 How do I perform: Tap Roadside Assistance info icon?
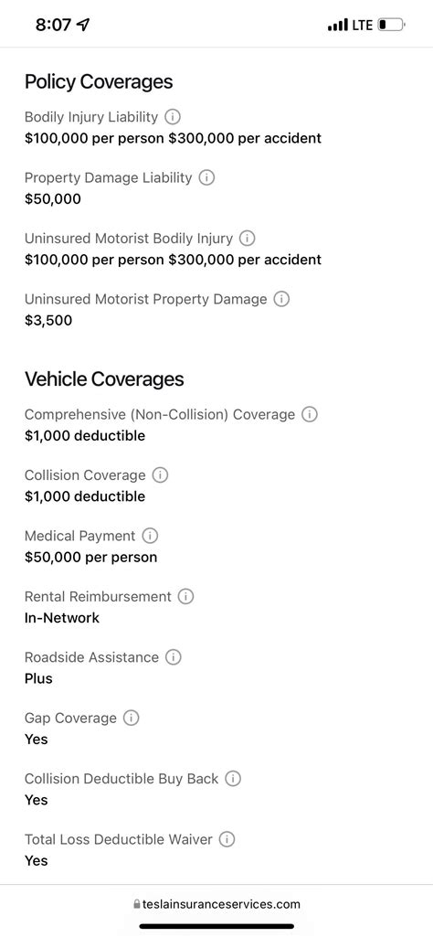[174, 657]
